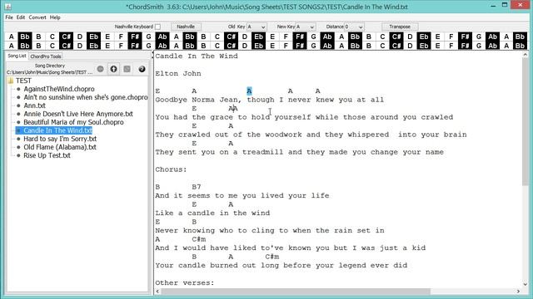This screenshot has height=299, width=533.
Task: Click the horizontal scroll-left arrow
Action: point(157,292)
